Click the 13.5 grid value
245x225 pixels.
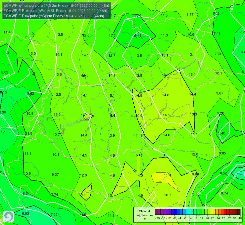[x=60, y=34]
